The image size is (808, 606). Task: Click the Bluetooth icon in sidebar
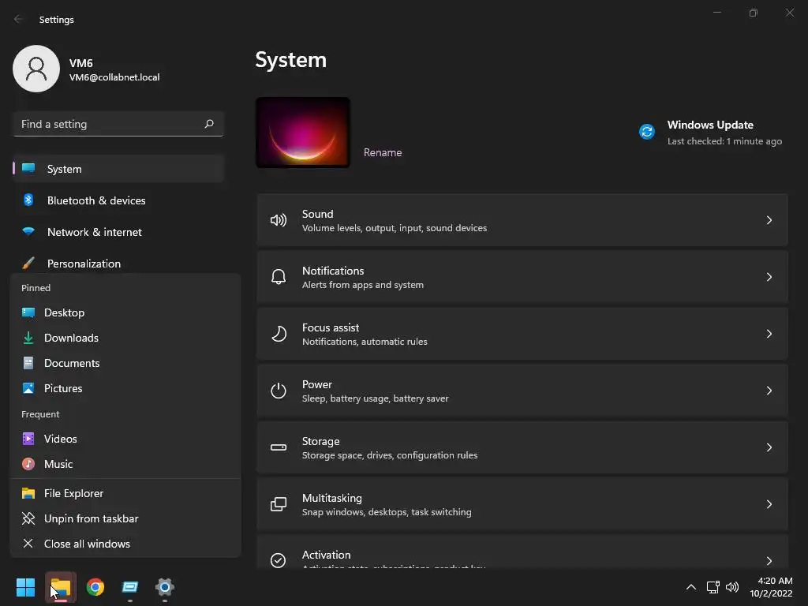coord(28,200)
